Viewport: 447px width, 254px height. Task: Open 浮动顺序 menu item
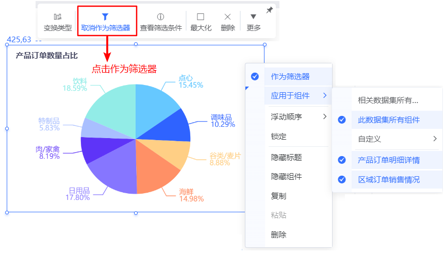(x=298, y=116)
